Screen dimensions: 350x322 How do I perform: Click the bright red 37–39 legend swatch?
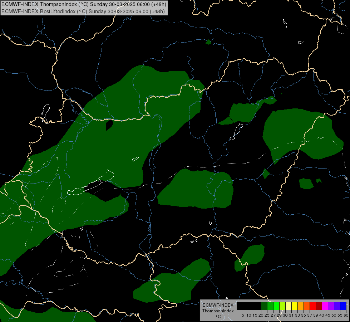click(x=313, y=306)
